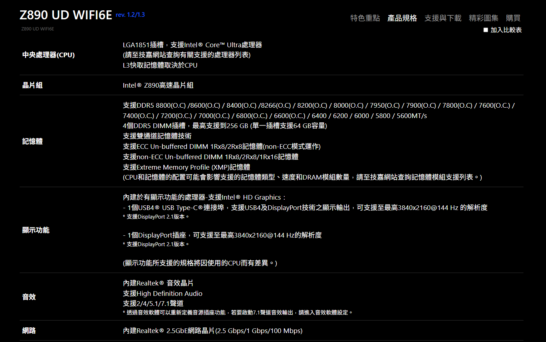The image size is (546, 342).
Task: Click the 支援Extreme Memory Profile (XMP) line
Action: click(186, 167)
